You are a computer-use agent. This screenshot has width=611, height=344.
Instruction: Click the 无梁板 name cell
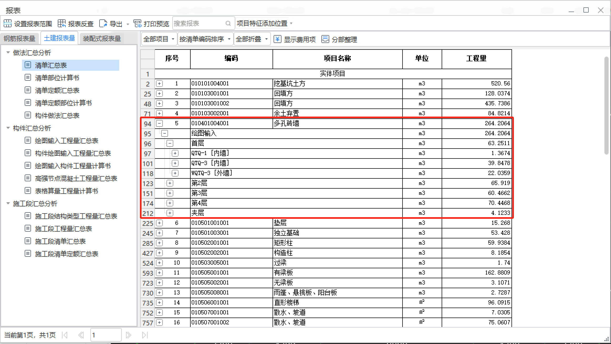coord(337,283)
